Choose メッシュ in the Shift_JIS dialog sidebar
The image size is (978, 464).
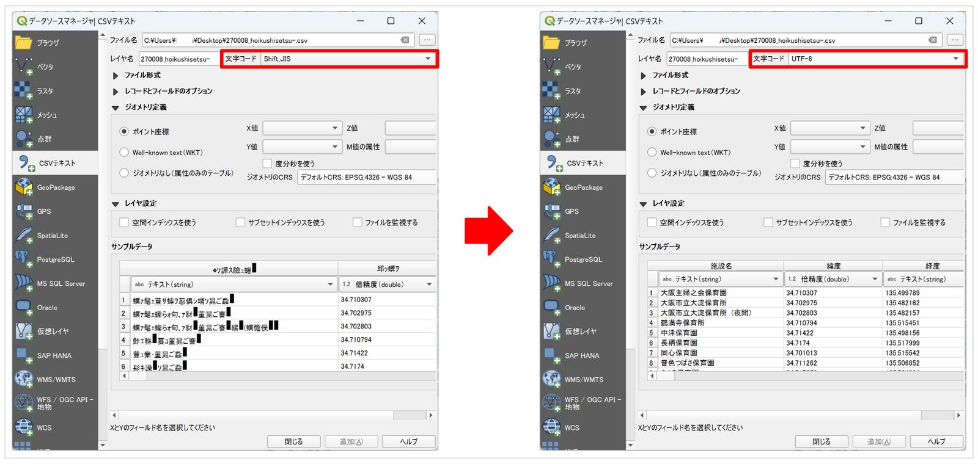[54, 115]
